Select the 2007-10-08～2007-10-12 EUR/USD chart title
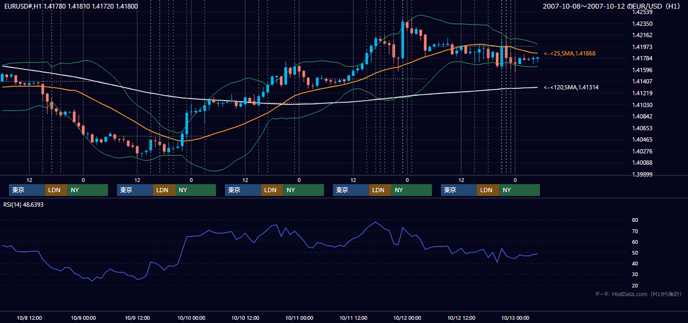This screenshot has width=688, height=323. tap(612, 6)
